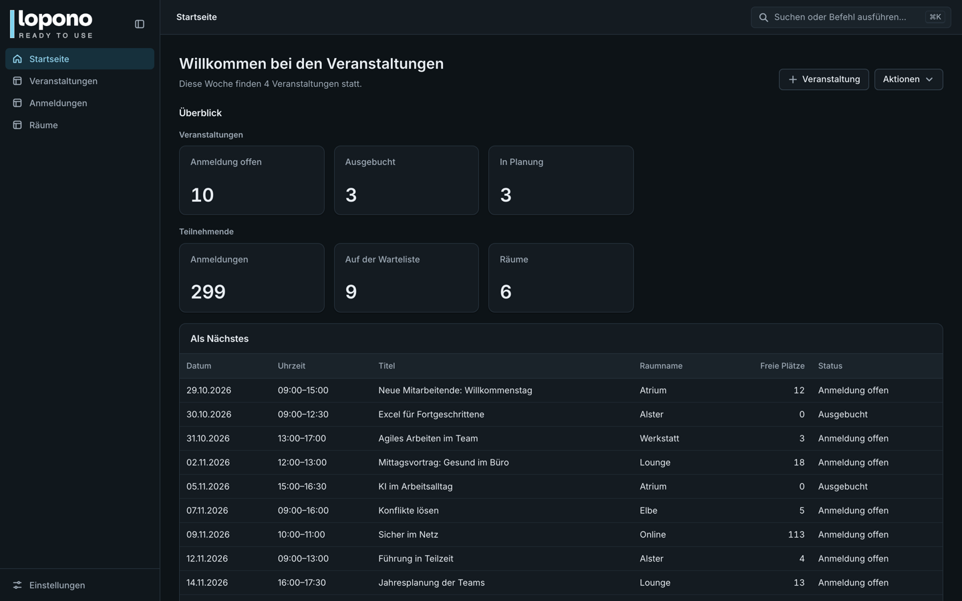962x601 pixels.
Task: Click 'Konflikte lösen' event title
Action: (408, 511)
